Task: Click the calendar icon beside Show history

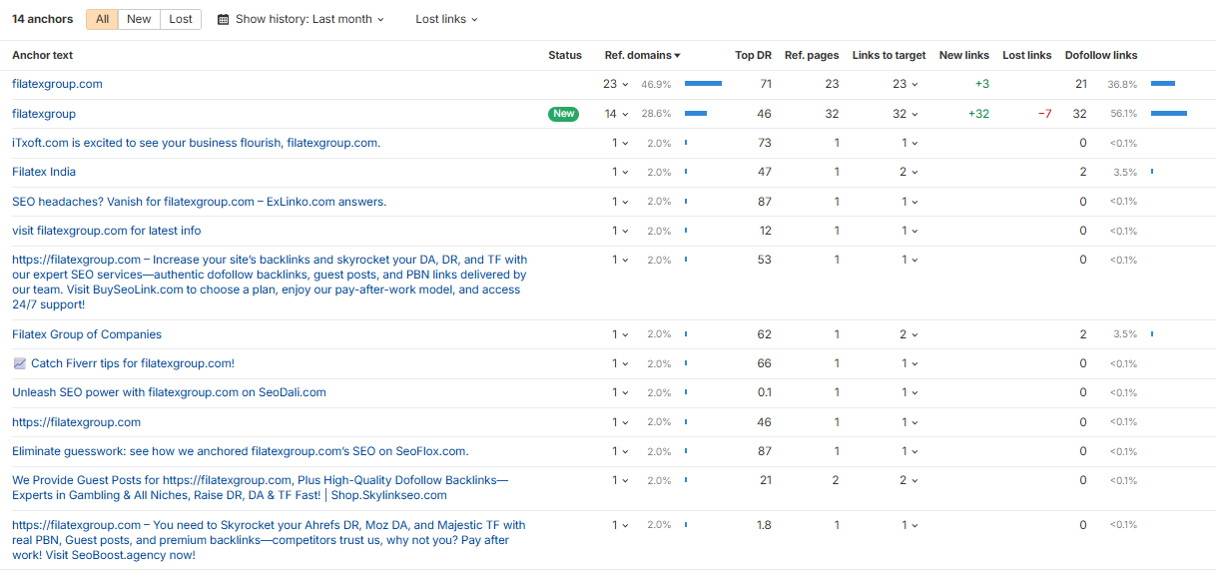Action: click(223, 19)
